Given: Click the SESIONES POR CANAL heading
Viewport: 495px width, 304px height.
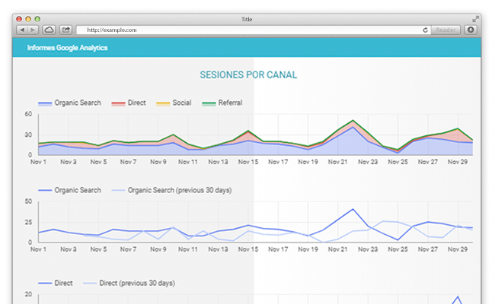Looking at the screenshot, I should click(248, 75).
